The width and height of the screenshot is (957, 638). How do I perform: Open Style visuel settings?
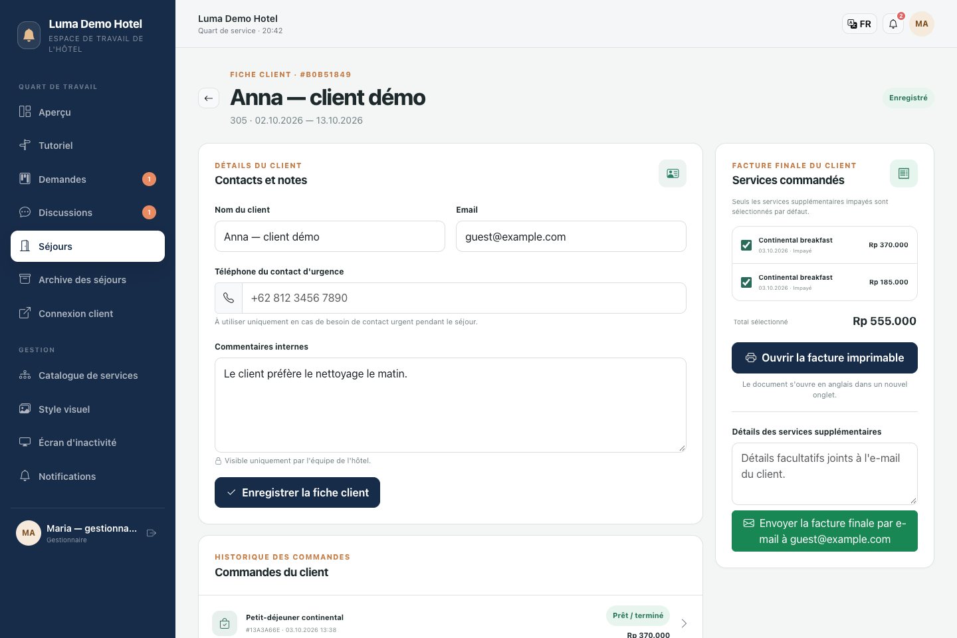(88, 409)
